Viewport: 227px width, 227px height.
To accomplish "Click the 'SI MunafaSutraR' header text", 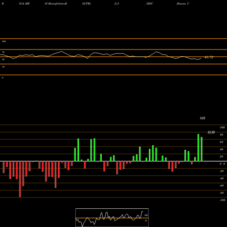I will [x=56, y=4].
